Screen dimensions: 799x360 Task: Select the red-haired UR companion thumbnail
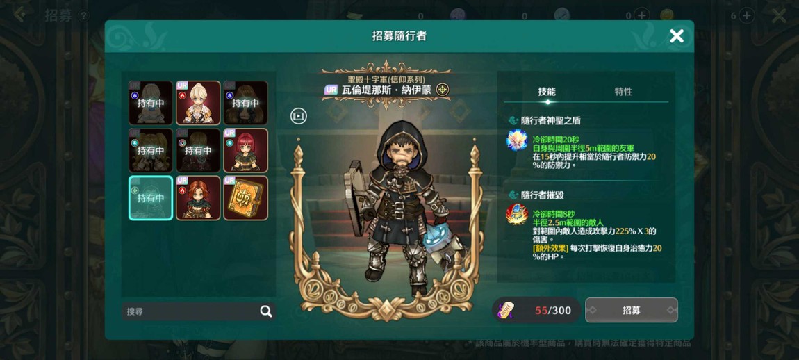point(246,150)
